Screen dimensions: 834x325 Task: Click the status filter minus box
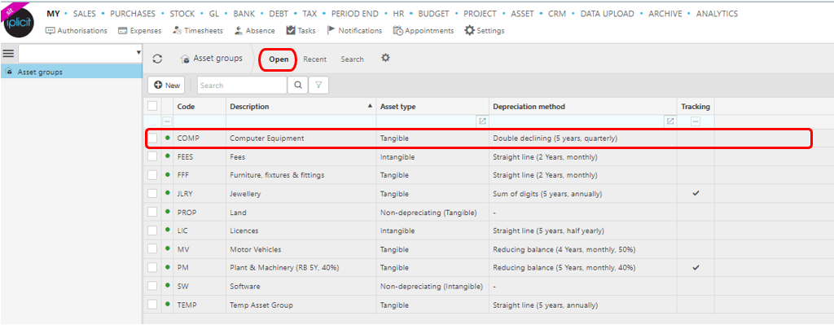(x=167, y=121)
